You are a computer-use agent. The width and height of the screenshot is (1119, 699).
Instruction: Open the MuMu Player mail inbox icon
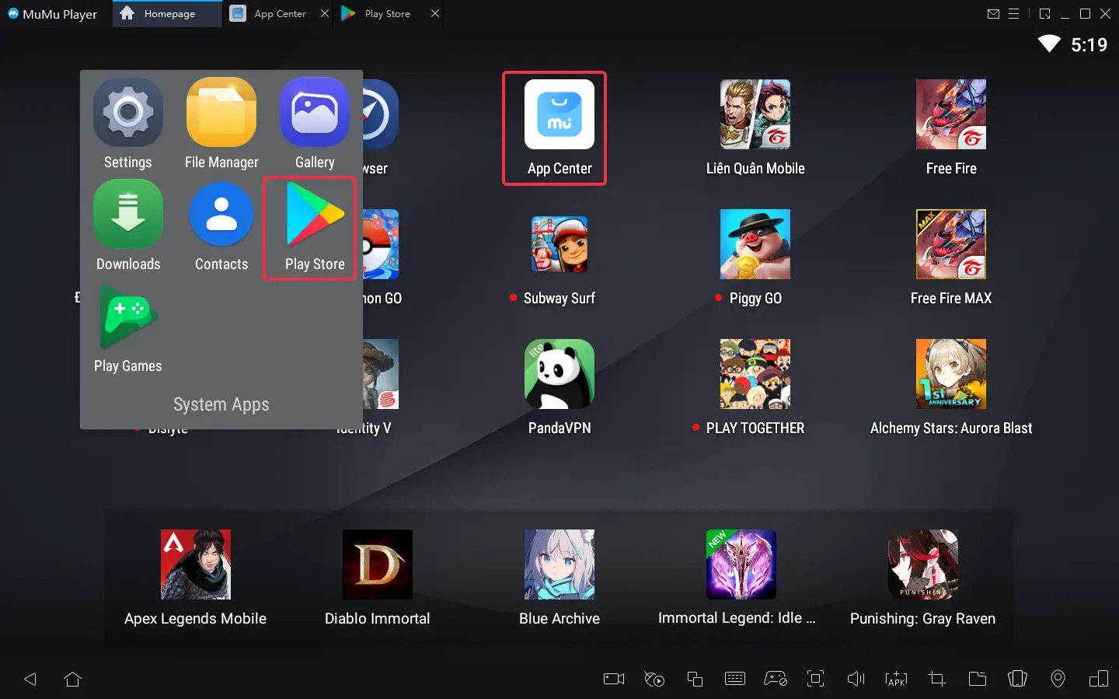(993, 13)
